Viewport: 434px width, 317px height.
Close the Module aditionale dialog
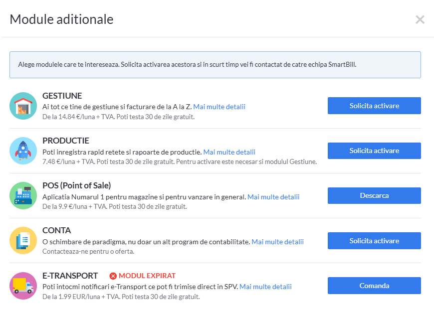tap(420, 19)
